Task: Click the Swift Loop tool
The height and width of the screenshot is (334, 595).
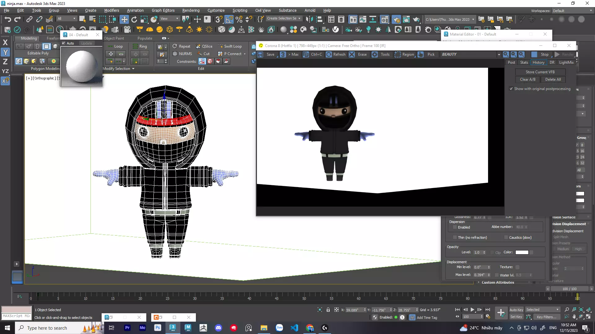Action: coord(230,46)
